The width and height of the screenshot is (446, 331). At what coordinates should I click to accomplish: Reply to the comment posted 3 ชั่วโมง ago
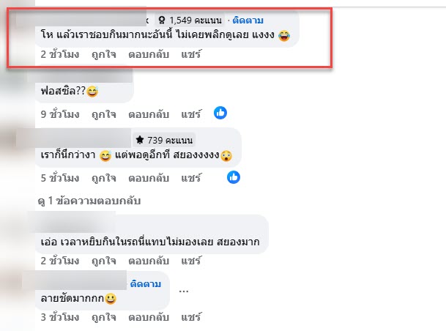tap(149, 317)
